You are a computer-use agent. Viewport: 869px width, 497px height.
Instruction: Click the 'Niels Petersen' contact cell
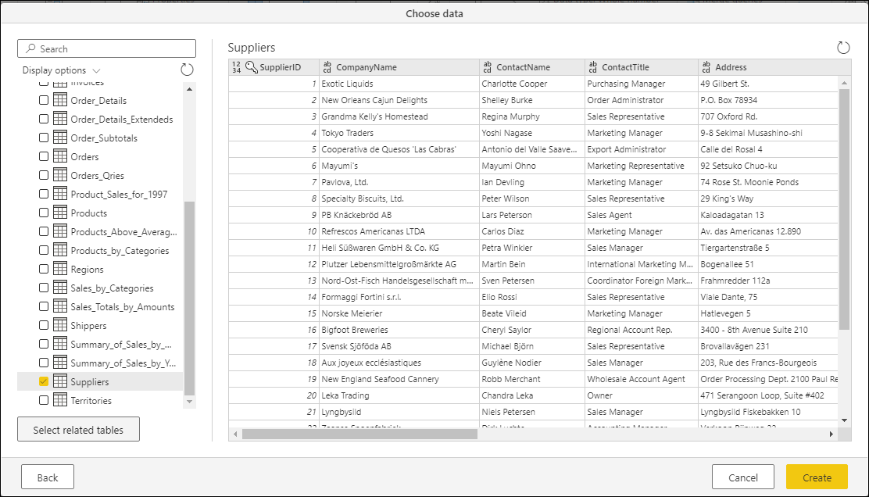(532, 412)
